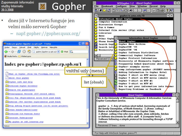This screenshot has height=136, width=182.
Task: Click the yellow folder-plus toolbar icon in WSGopher
Action: point(104,10)
